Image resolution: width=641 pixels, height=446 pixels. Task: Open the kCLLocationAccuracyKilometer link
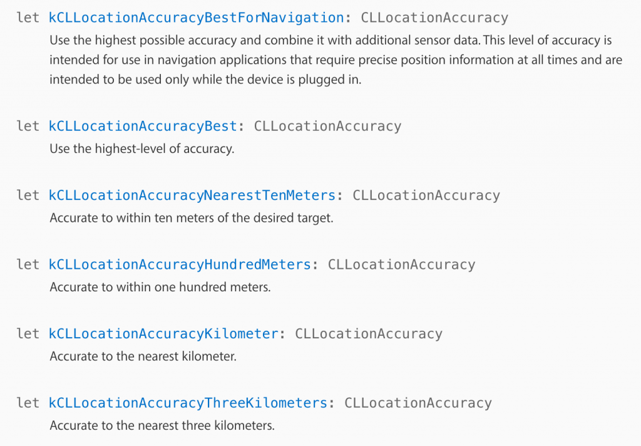tap(163, 333)
